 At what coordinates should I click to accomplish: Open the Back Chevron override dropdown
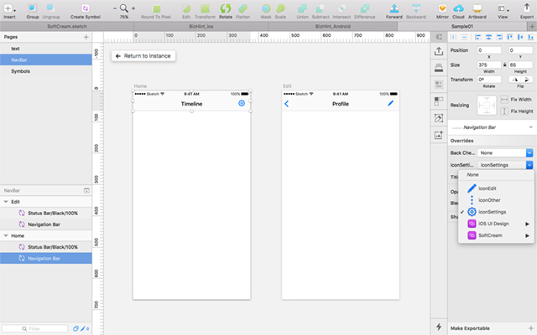[529, 152]
